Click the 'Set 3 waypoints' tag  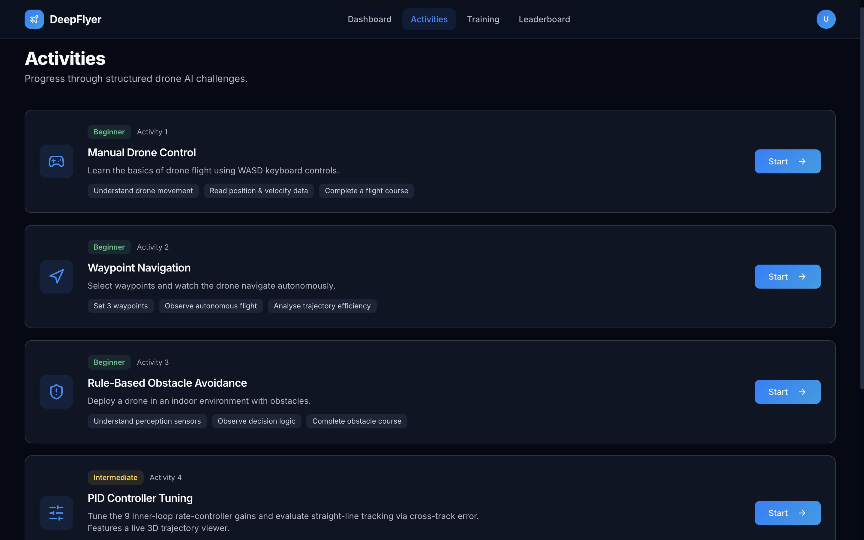pos(121,306)
